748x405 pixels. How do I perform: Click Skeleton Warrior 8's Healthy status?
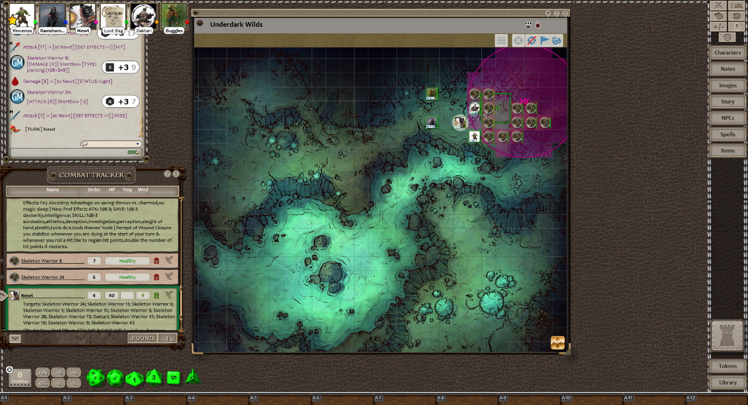tap(127, 261)
